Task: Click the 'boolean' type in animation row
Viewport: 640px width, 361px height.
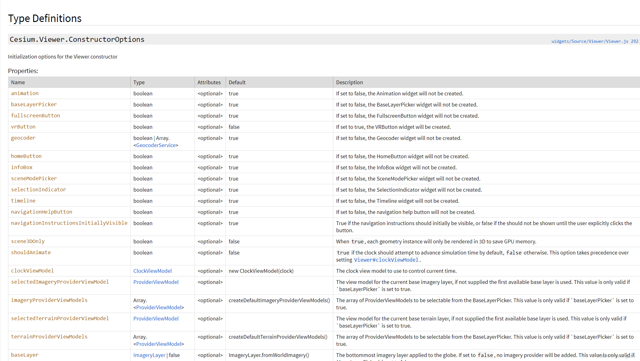Action: pos(143,94)
